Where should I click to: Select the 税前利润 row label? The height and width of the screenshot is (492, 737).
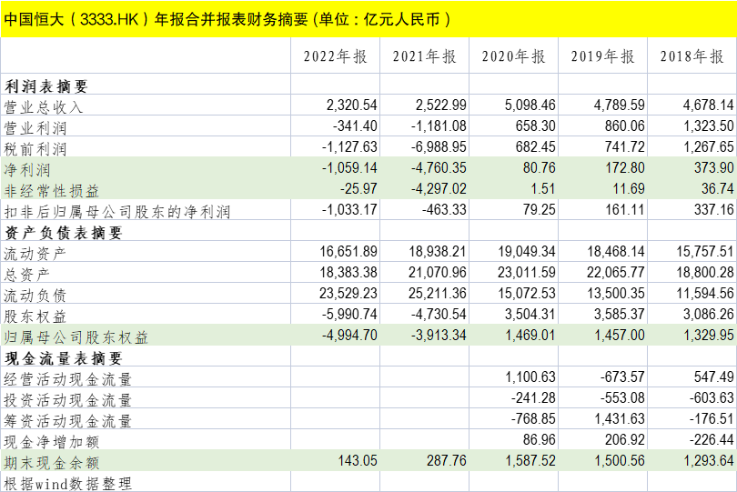[x=35, y=149]
